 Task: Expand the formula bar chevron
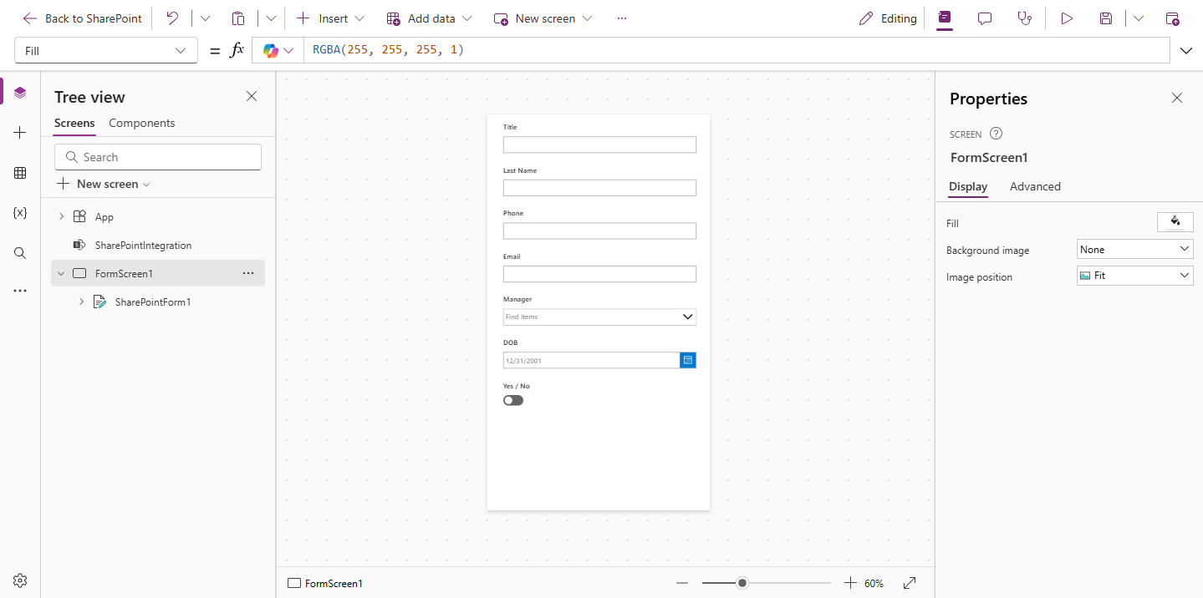pos(1186,51)
